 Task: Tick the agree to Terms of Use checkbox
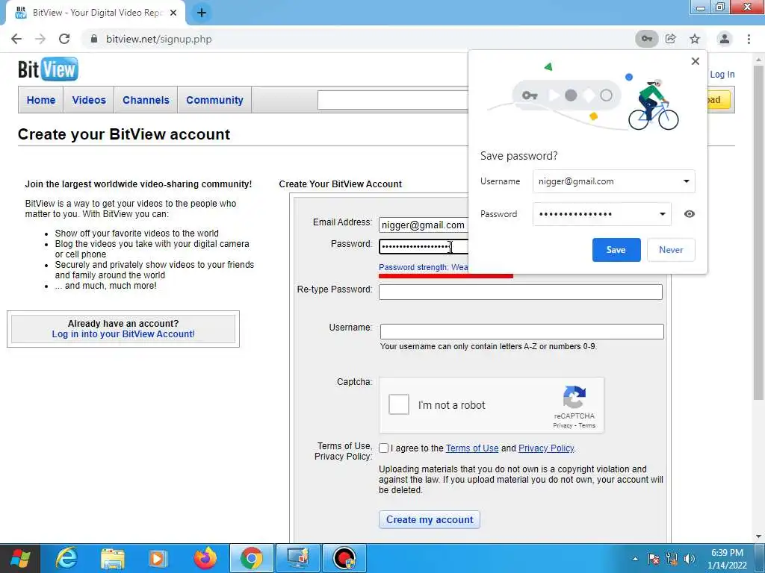[383, 448]
